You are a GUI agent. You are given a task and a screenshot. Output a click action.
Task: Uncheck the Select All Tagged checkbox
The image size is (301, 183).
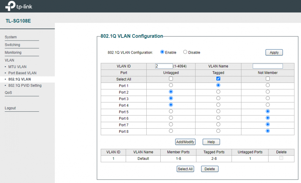tap(218, 79)
